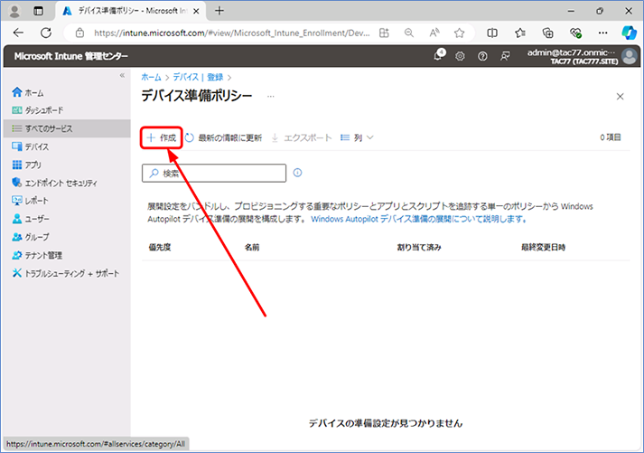Collapse the left navigation pane
Viewport: 644px width, 453px height.
point(122,75)
